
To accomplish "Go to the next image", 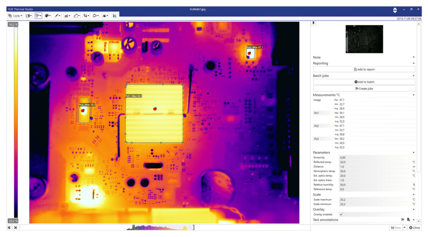I will (15, 228).
